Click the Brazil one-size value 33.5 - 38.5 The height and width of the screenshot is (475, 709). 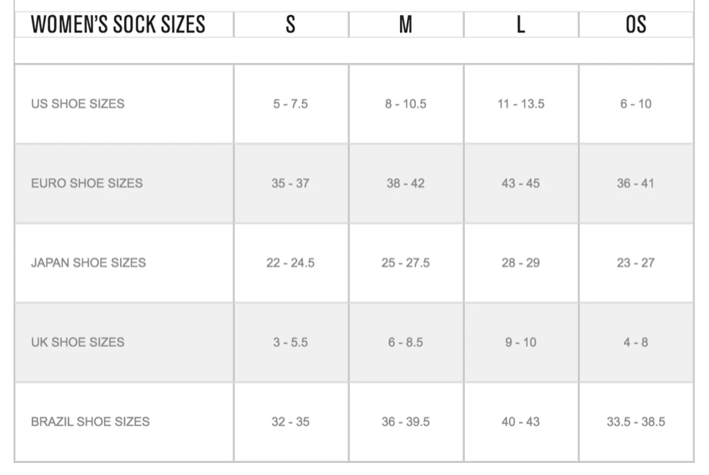pos(635,422)
